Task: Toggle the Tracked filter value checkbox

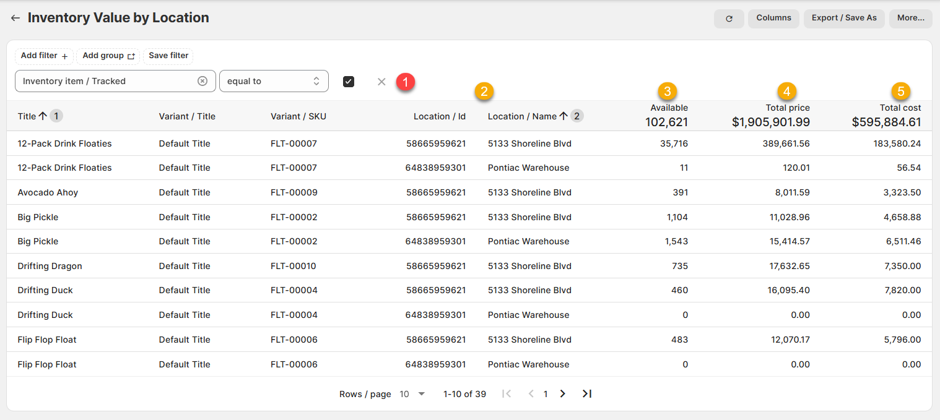Action: coord(349,82)
